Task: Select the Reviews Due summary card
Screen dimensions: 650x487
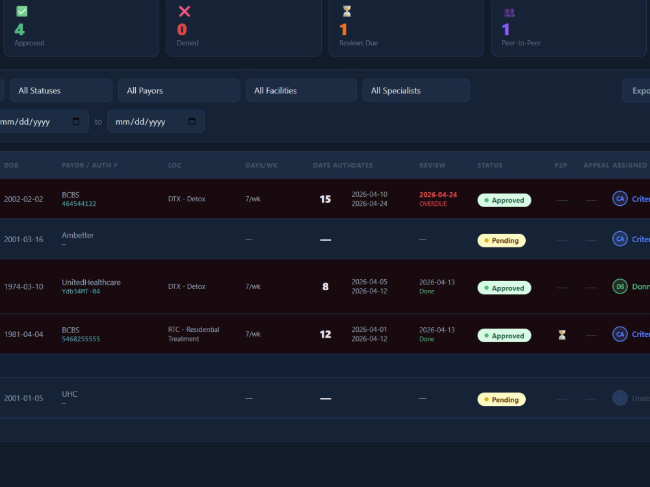Action: click(x=406, y=28)
